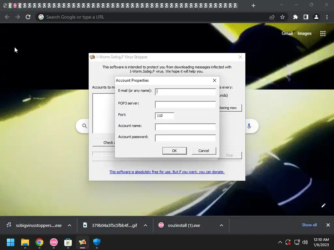Screen dimensions: 334x250
Task: Switch to the second Chrome tab
Action: point(10,6)
